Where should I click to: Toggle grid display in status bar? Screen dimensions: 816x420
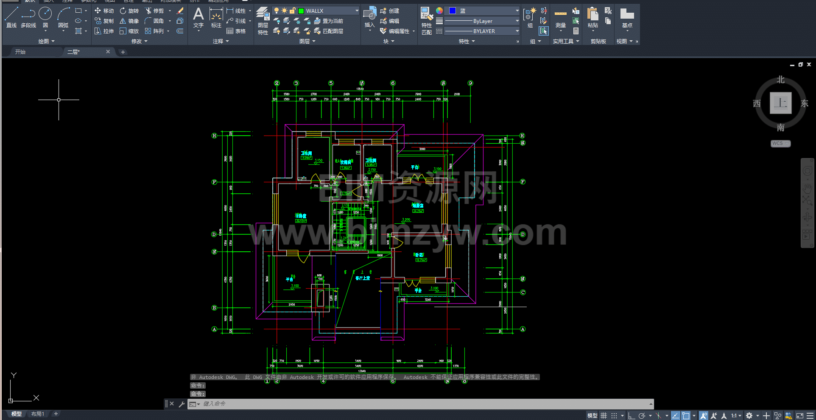tap(604, 416)
